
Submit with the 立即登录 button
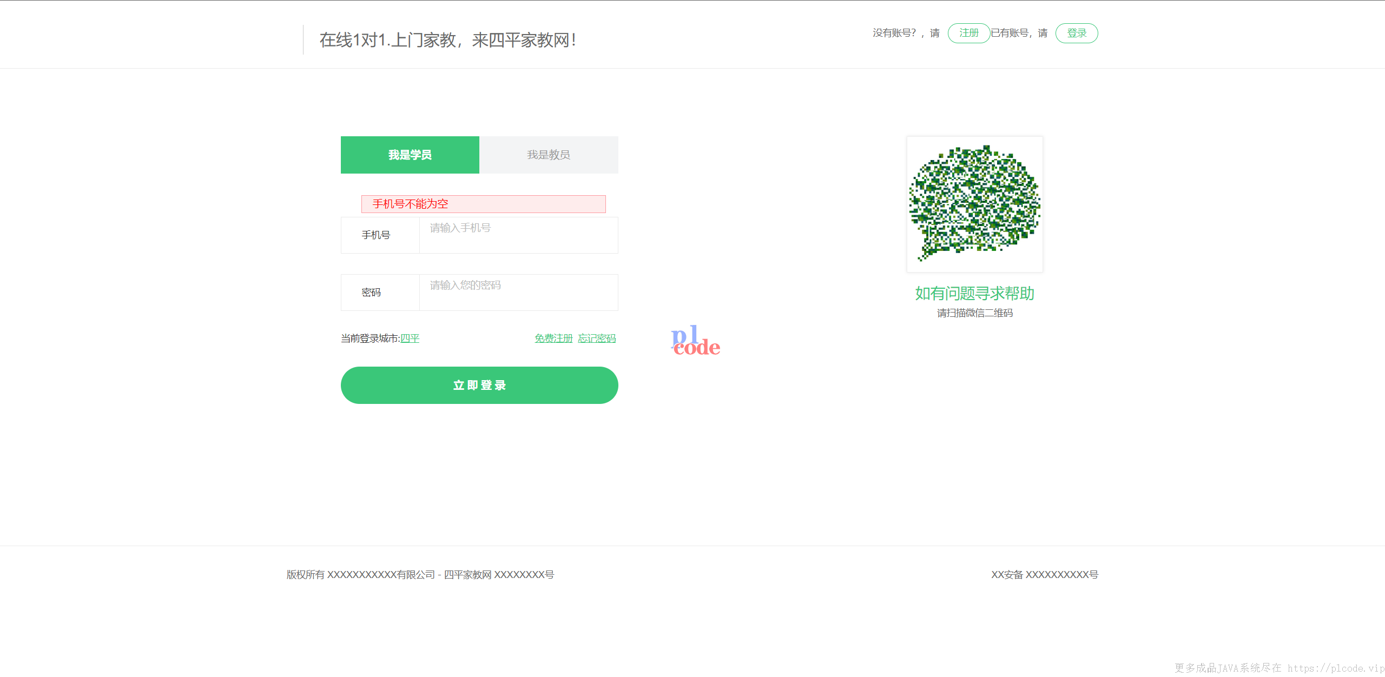479,385
